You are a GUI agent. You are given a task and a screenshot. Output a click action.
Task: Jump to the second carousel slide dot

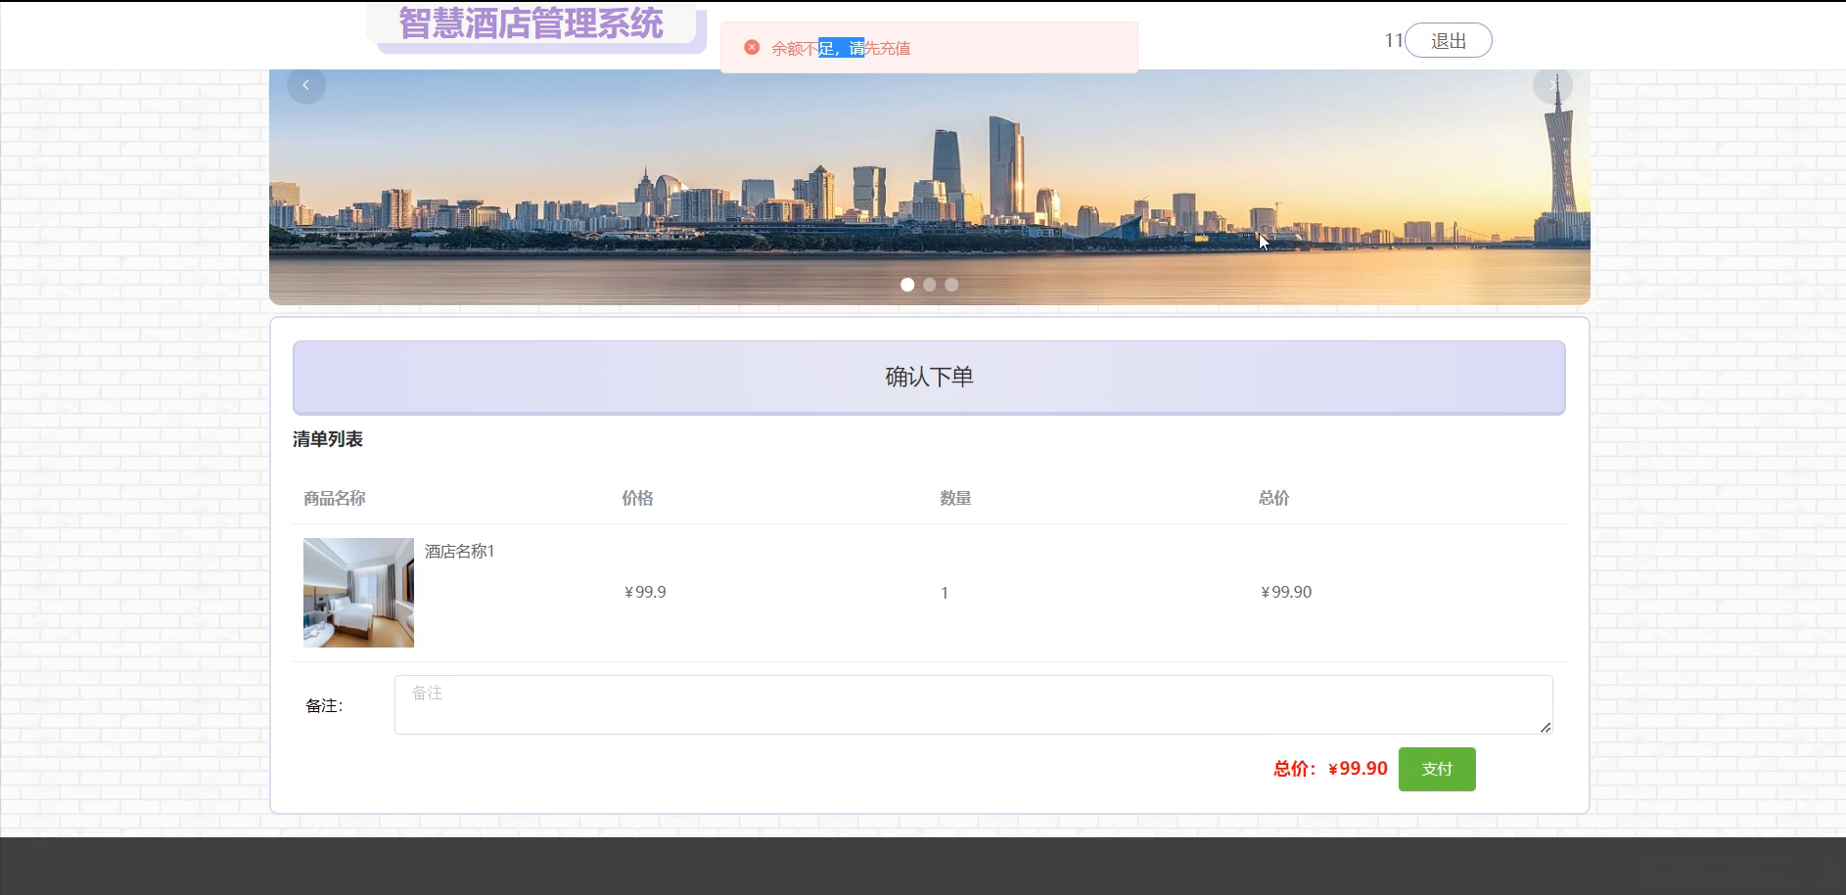coord(930,285)
